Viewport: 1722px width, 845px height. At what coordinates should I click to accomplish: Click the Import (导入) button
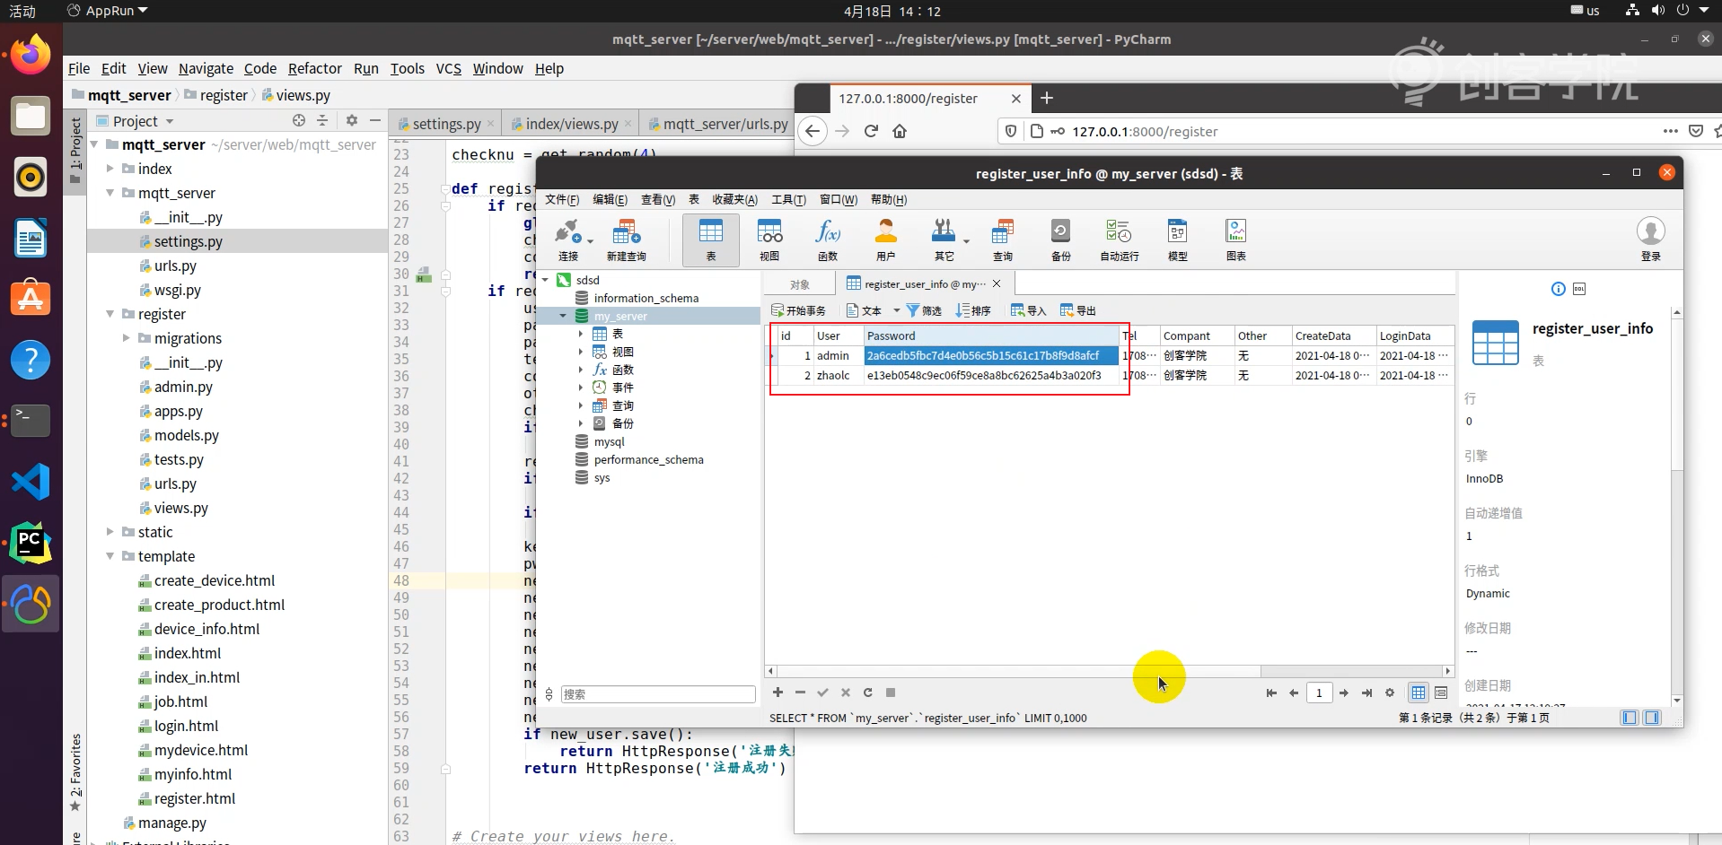[x=1028, y=310]
